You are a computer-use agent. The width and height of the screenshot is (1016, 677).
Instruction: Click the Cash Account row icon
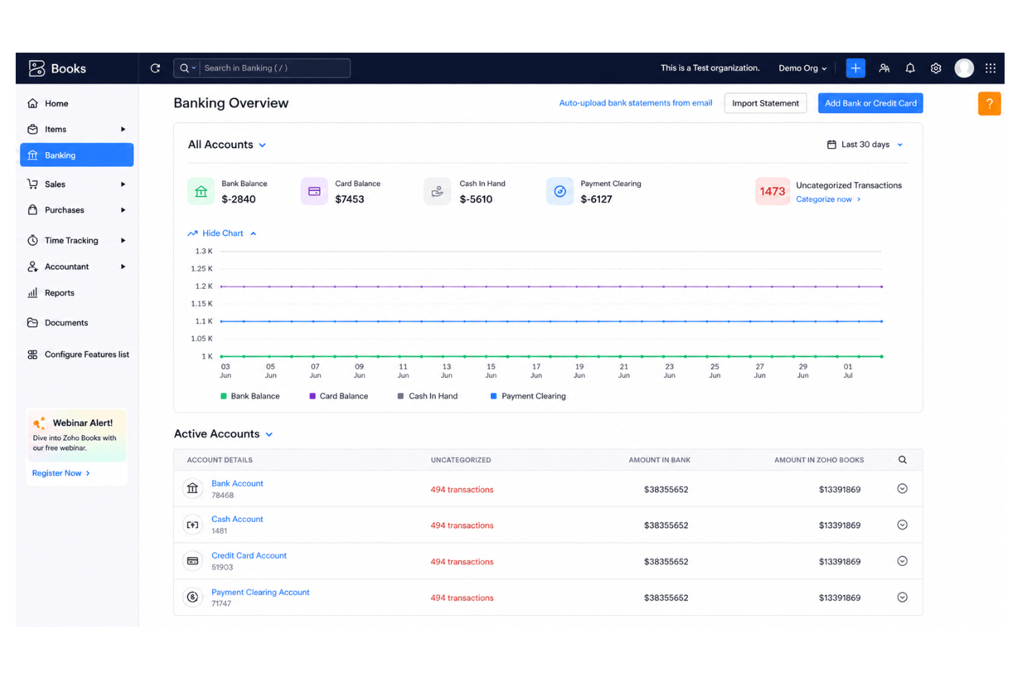tap(193, 525)
